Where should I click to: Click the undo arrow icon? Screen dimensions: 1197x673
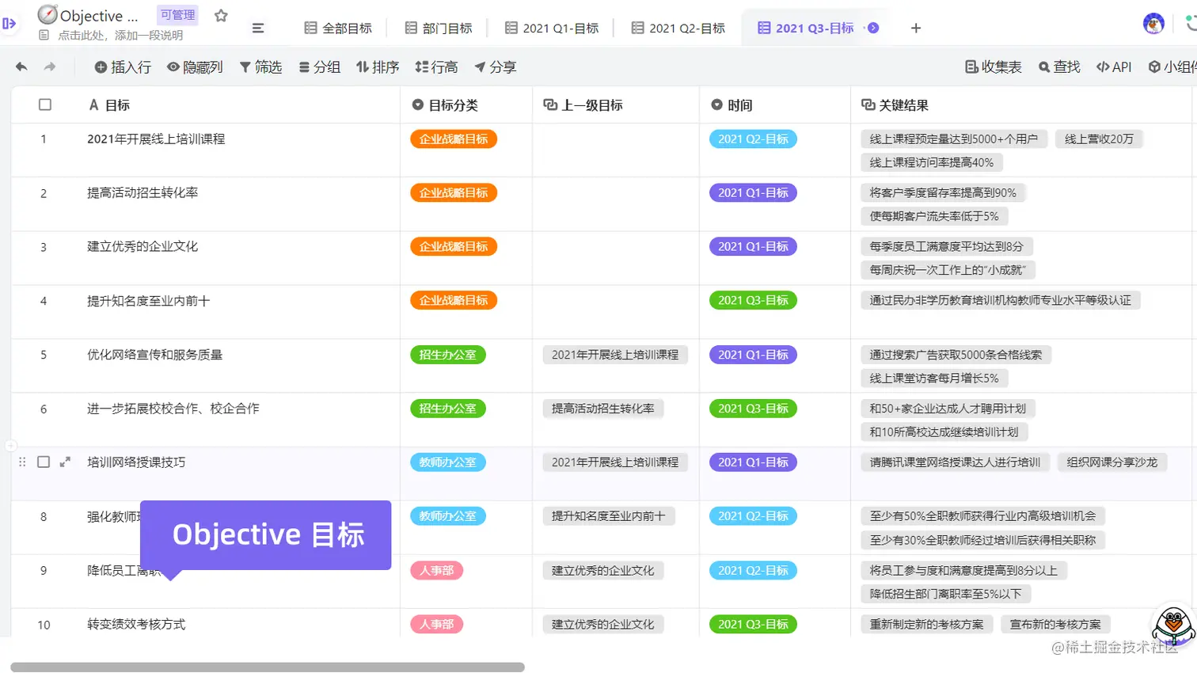tap(21, 67)
